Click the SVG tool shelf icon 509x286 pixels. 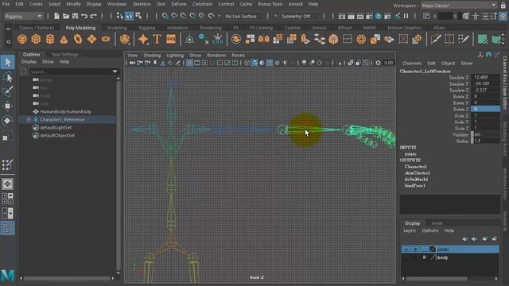[x=171, y=39]
